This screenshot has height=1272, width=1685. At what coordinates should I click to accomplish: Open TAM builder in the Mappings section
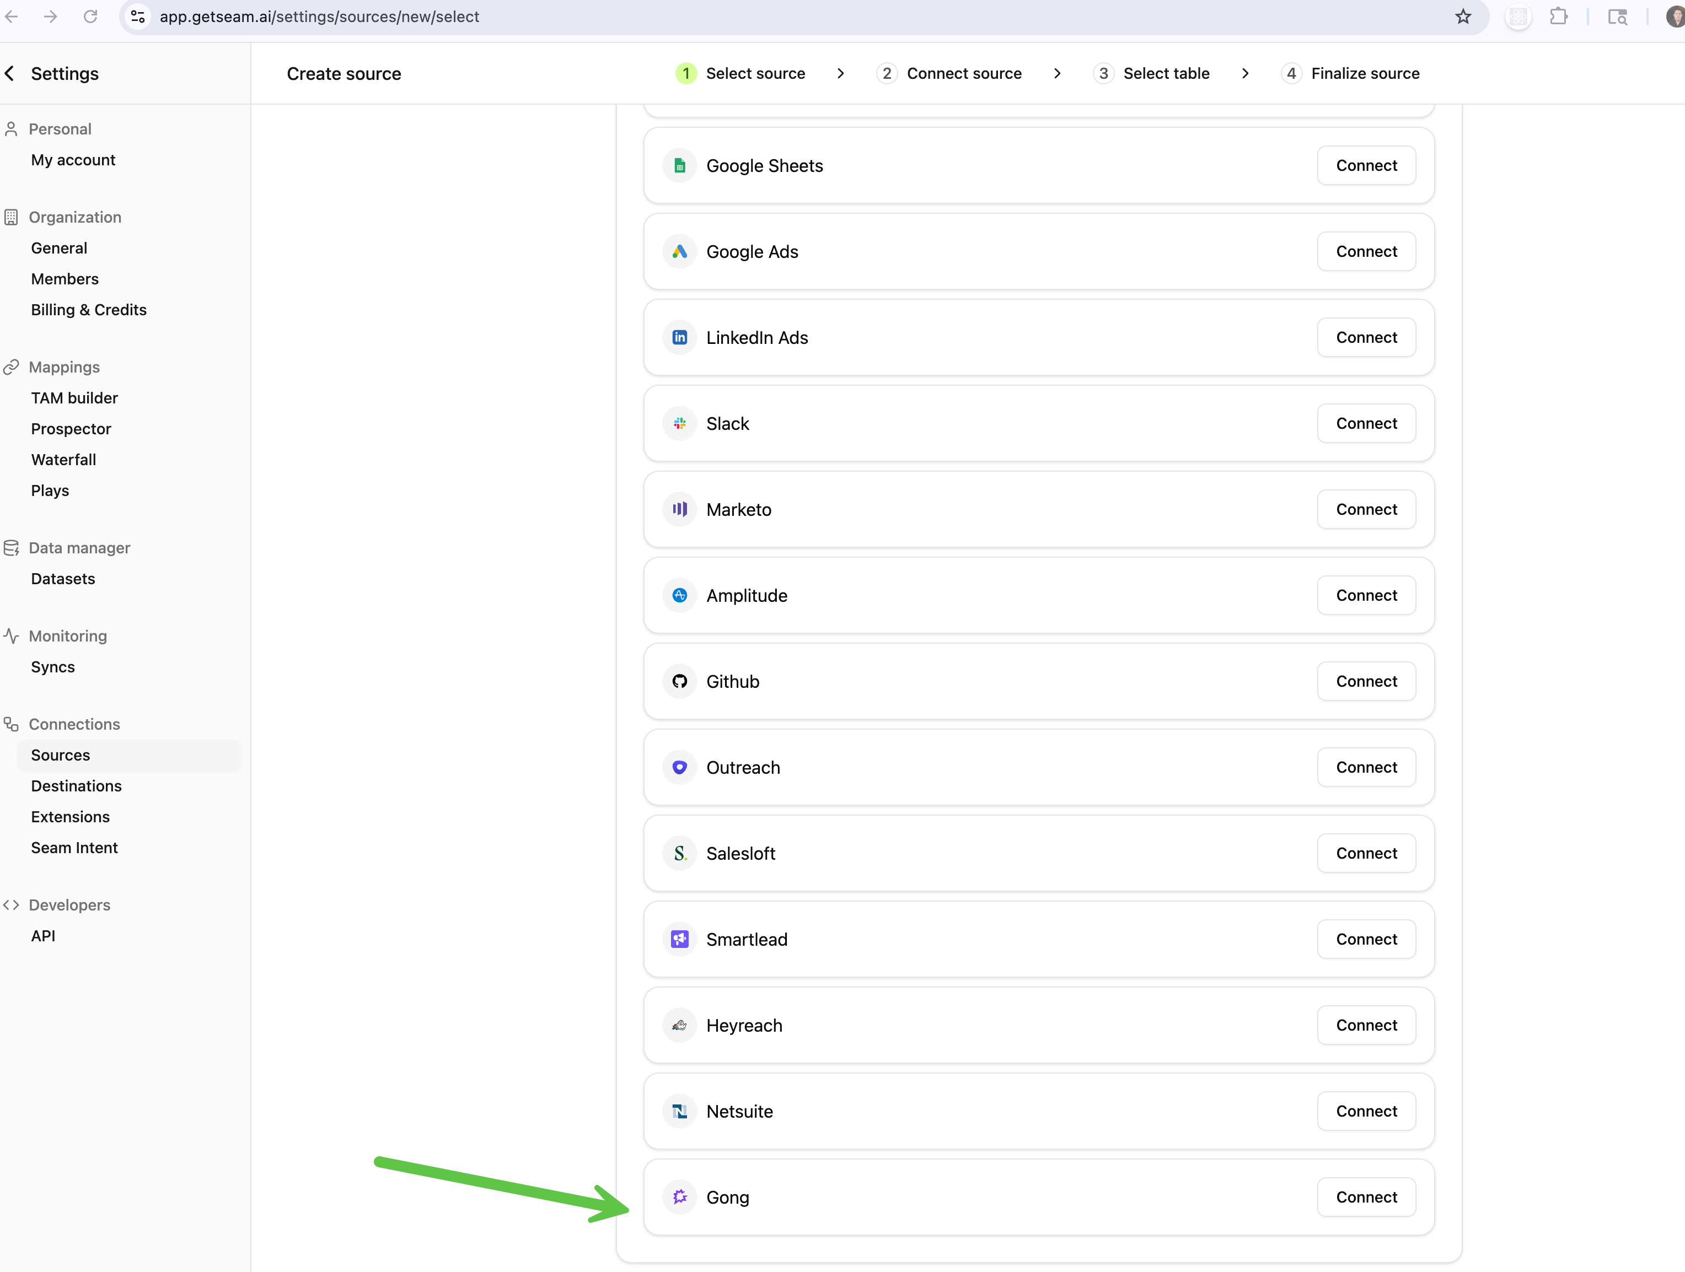pyautogui.click(x=74, y=398)
